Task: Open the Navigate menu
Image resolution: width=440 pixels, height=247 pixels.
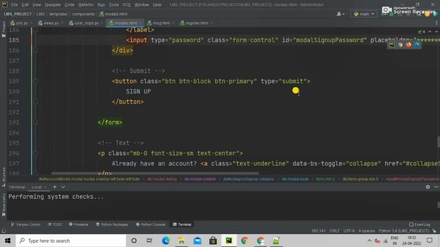Action: click(52, 5)
